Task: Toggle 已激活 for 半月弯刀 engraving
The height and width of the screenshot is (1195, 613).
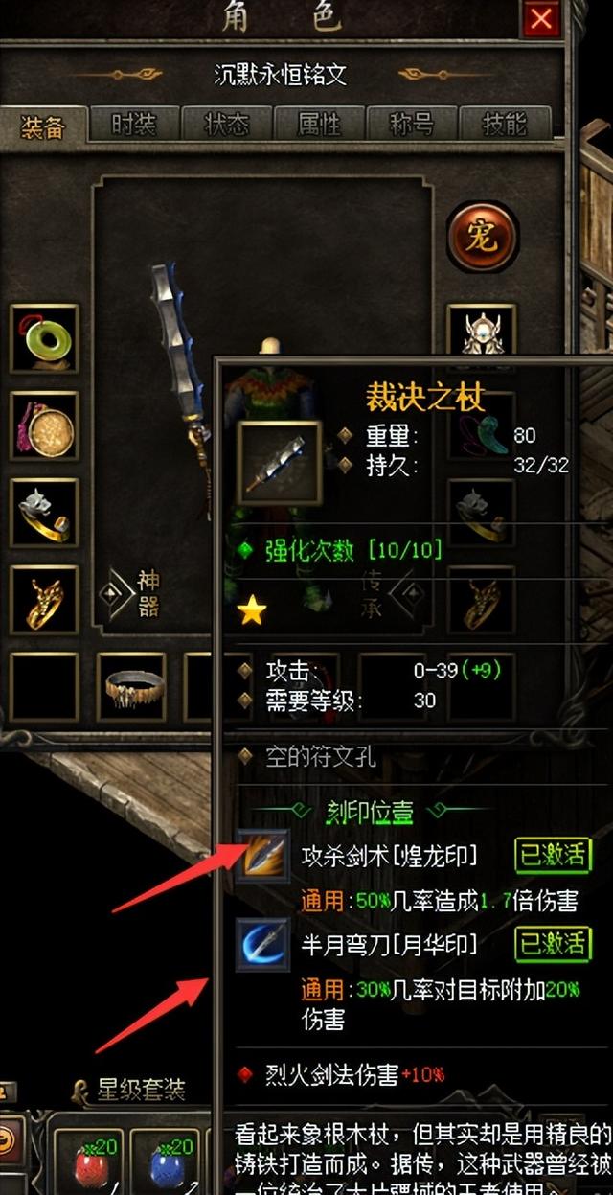Action: point(553,944)
